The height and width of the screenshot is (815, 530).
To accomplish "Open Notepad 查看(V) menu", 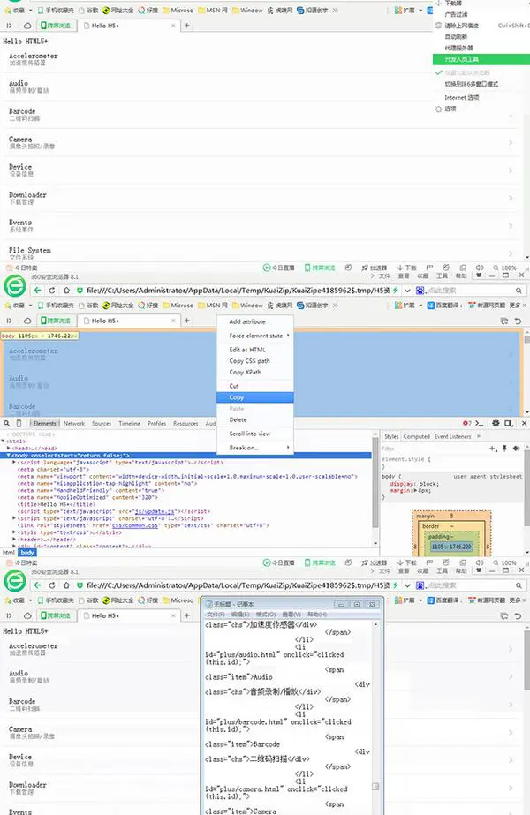I will point(291,615).
